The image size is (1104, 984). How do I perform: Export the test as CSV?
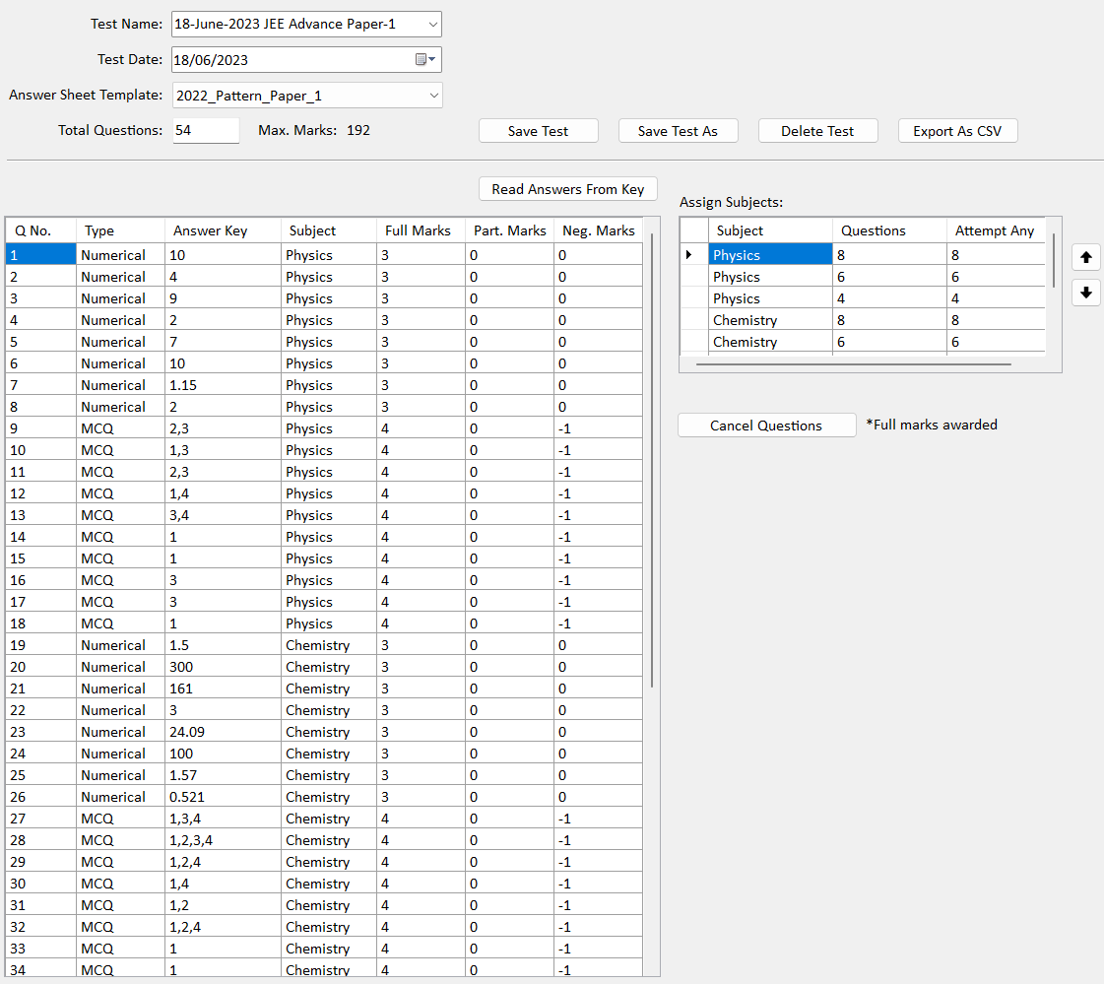[x=956, y=131]
